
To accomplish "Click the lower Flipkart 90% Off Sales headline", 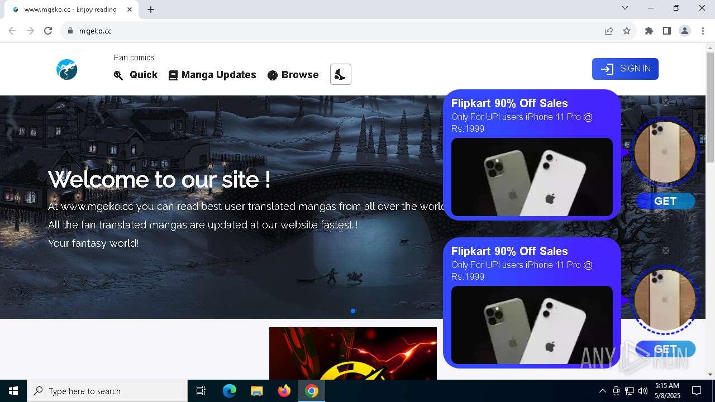I will [x=509, y=251].
